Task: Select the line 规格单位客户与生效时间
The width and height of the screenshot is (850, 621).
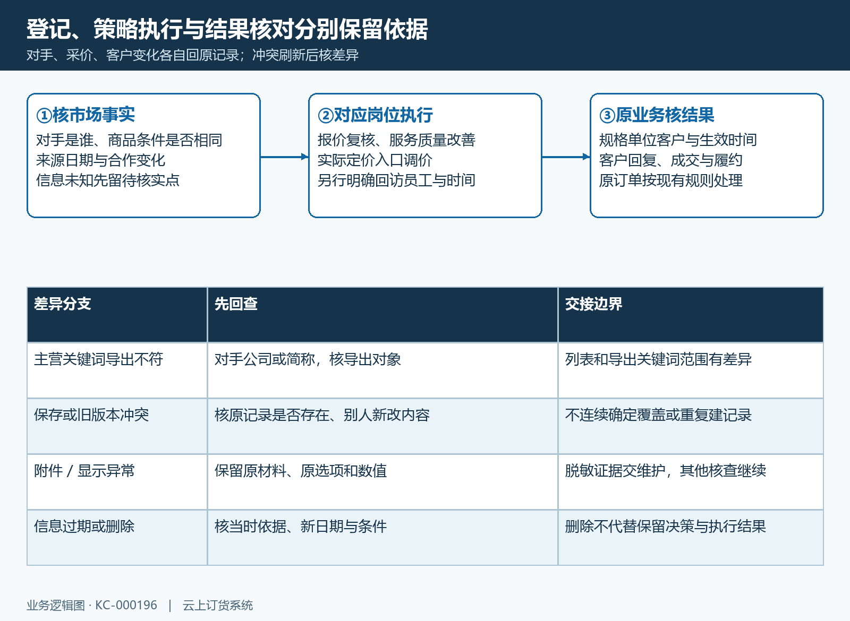Action: point(678,140)
